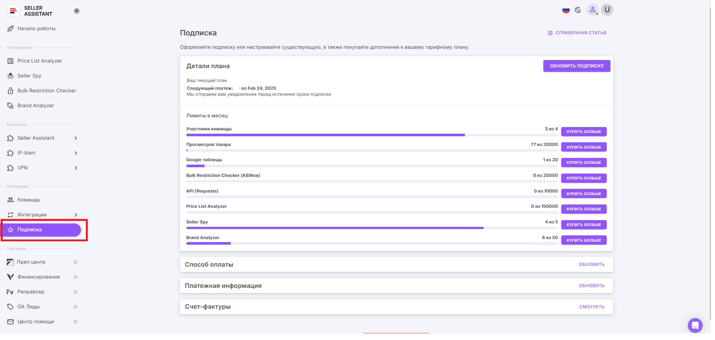
Task: Buy more Seller Spy limits
Action: [583, 225]
